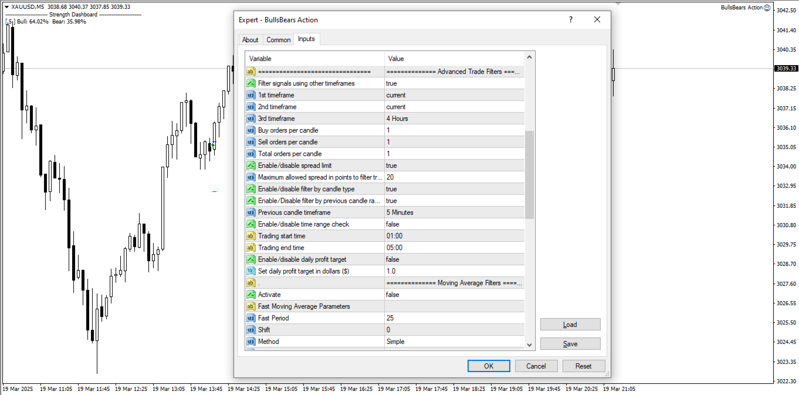Viewport: 799px width, 395px height.
Task: Click the icon of 'Enable/disable daily profit target'
Action: [x=250, y=259]
